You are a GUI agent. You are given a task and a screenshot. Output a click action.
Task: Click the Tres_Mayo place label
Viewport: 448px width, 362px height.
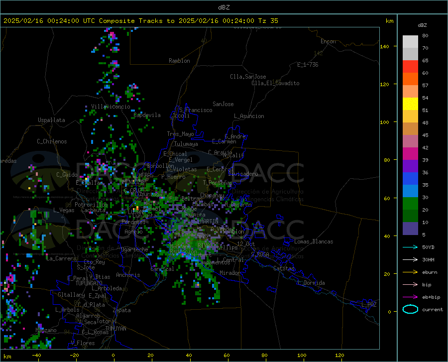180,134
